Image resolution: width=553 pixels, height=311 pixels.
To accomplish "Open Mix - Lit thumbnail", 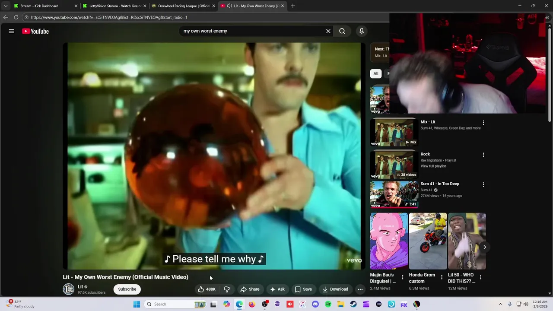I will point(394,133).
